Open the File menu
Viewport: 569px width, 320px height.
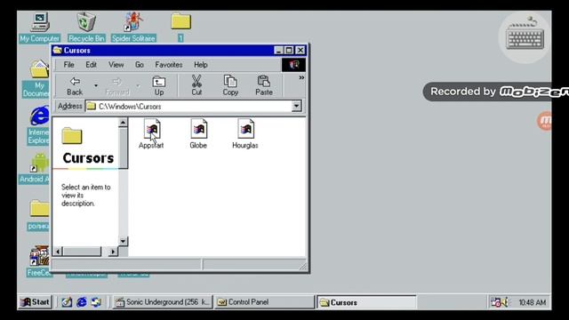coord(68,65)
